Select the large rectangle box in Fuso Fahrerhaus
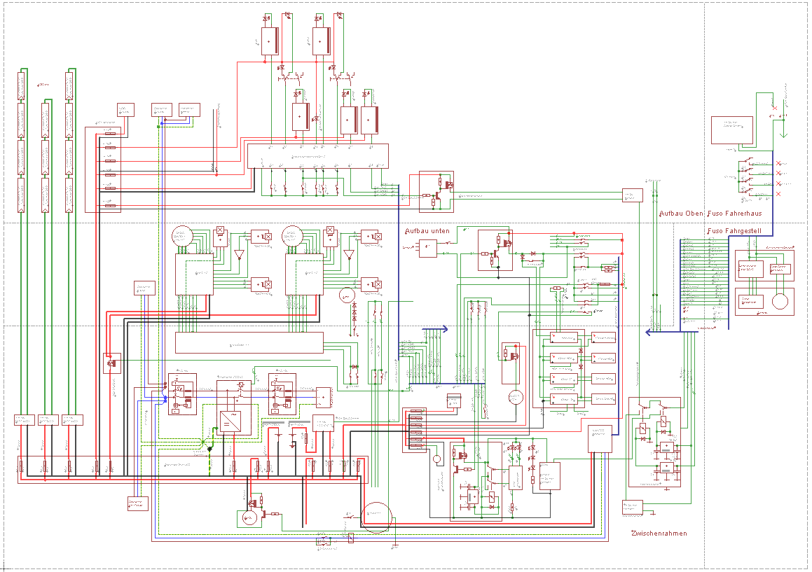This screenshot has width=812, height=572. pos(731,130)
